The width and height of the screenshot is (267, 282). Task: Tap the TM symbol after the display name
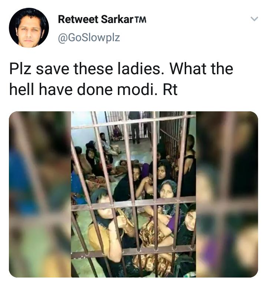pyautogui.click(x=140, y=20)
